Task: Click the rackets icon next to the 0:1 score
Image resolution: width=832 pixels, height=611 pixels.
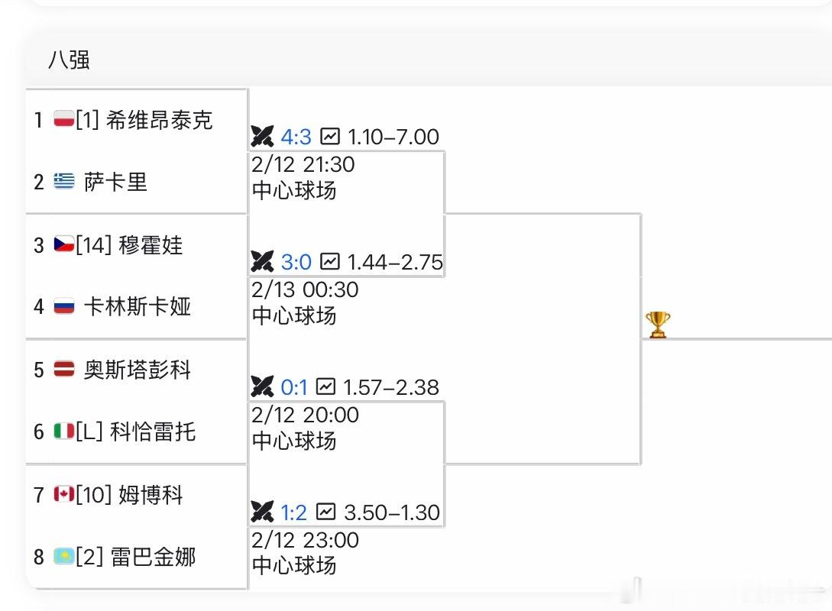Action: (264, 387)
